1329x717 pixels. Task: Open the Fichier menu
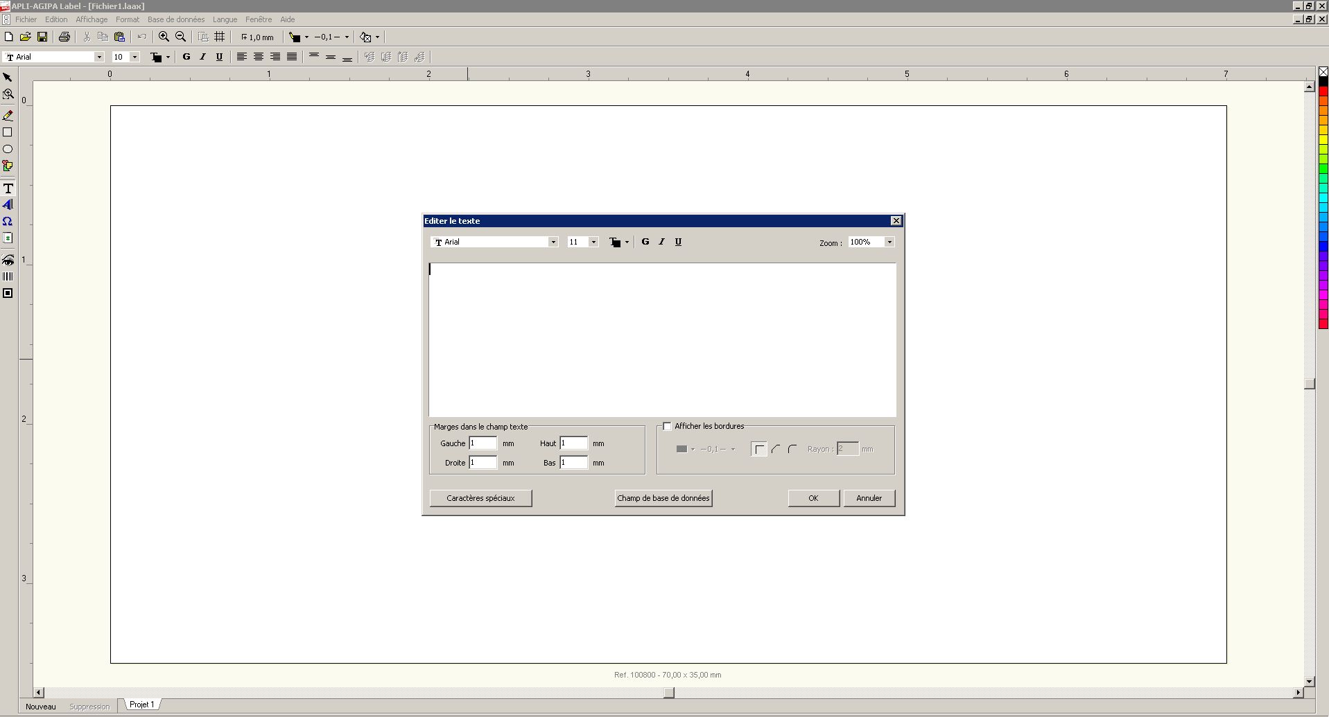click(26, 19)
